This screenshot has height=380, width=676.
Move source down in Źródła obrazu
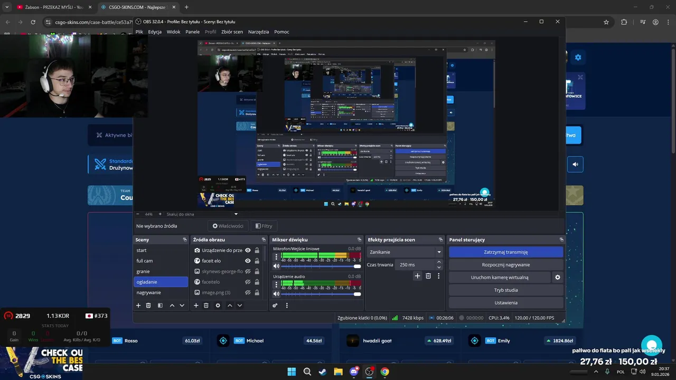(240, 305)
